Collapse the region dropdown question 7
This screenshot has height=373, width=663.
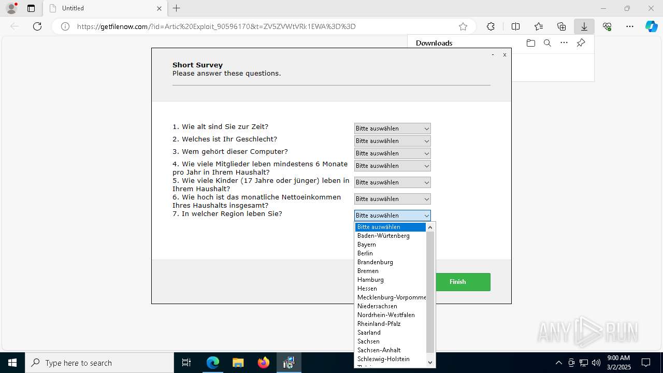(393, 216)
